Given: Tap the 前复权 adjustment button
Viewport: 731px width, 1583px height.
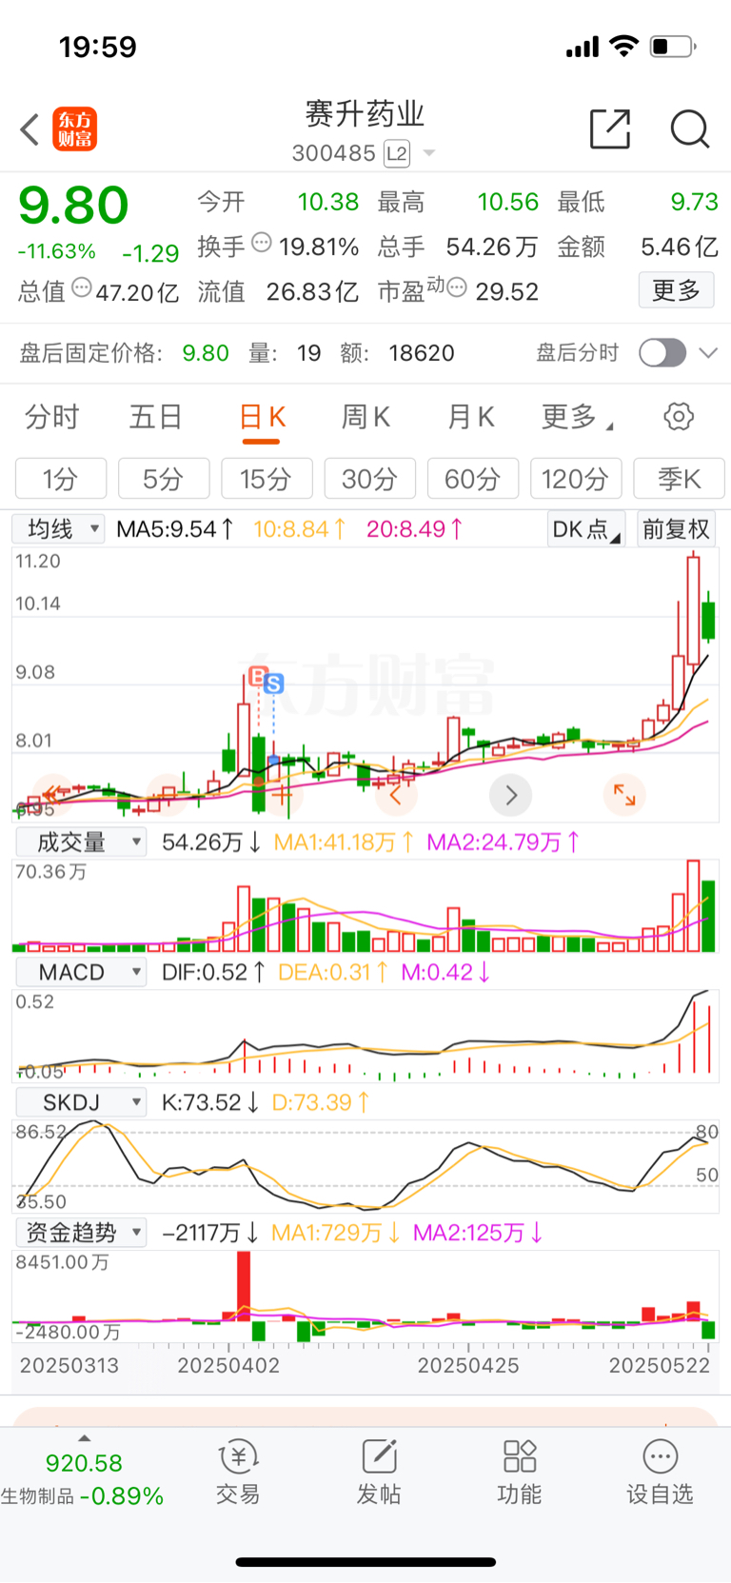Looking at the screenshot, I should click(x=676, y=529).
